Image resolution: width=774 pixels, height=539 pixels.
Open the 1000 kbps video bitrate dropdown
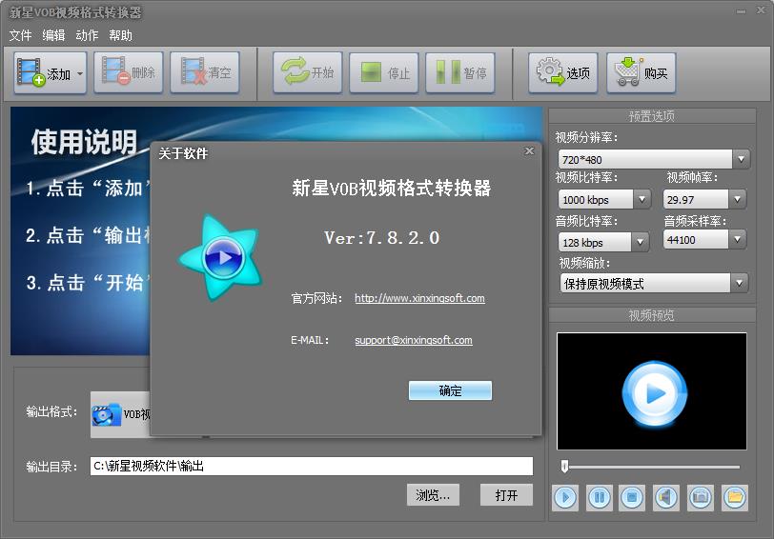click(642, 200)
